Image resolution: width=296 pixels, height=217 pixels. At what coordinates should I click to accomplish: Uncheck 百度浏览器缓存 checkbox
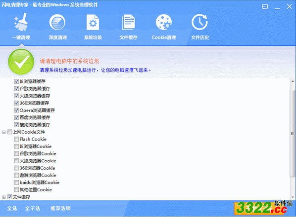point(17,117)
